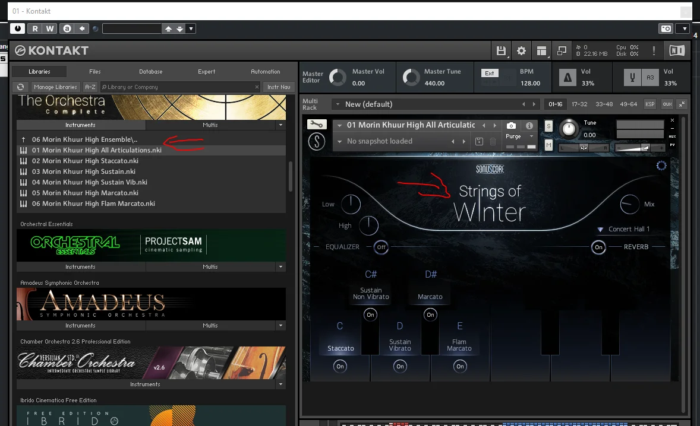Click the Manage Libraries button

56,87
